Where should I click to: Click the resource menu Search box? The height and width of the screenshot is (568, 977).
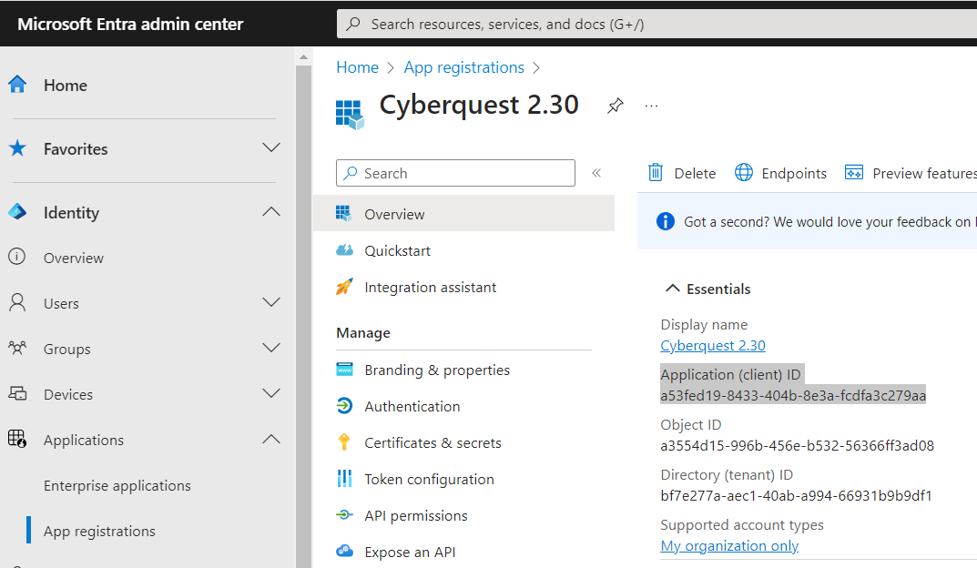tap(455, 173)
